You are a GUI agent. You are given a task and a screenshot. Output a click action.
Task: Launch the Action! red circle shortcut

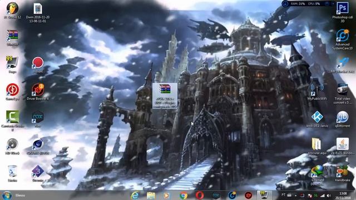click(x=38, y=65)
